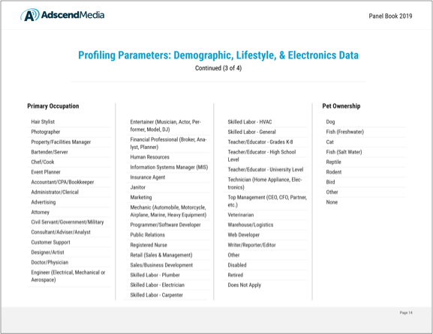Viewport: 433px width, 334px height.
Task: Click the Pet Ownership column heading
Action: point(341,106)
